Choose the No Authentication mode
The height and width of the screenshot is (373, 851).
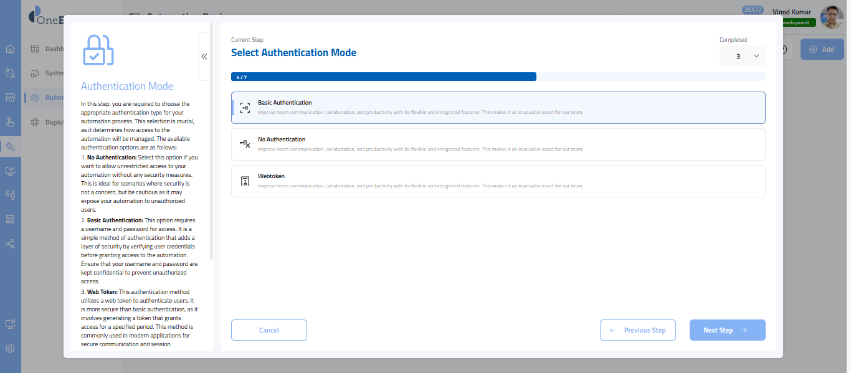(498, 144)
